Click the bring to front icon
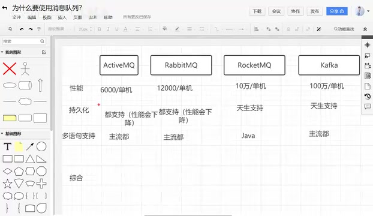This screenshot has height=216, width=373. point(269,29)
